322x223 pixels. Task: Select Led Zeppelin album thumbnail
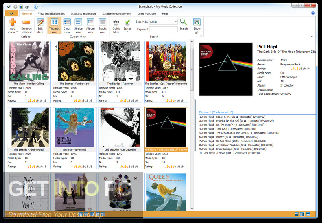pyautogui.click(x=120, y=127)
